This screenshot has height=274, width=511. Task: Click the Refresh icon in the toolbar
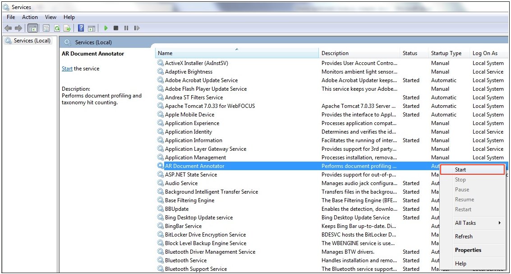click(x=57, y=28)
